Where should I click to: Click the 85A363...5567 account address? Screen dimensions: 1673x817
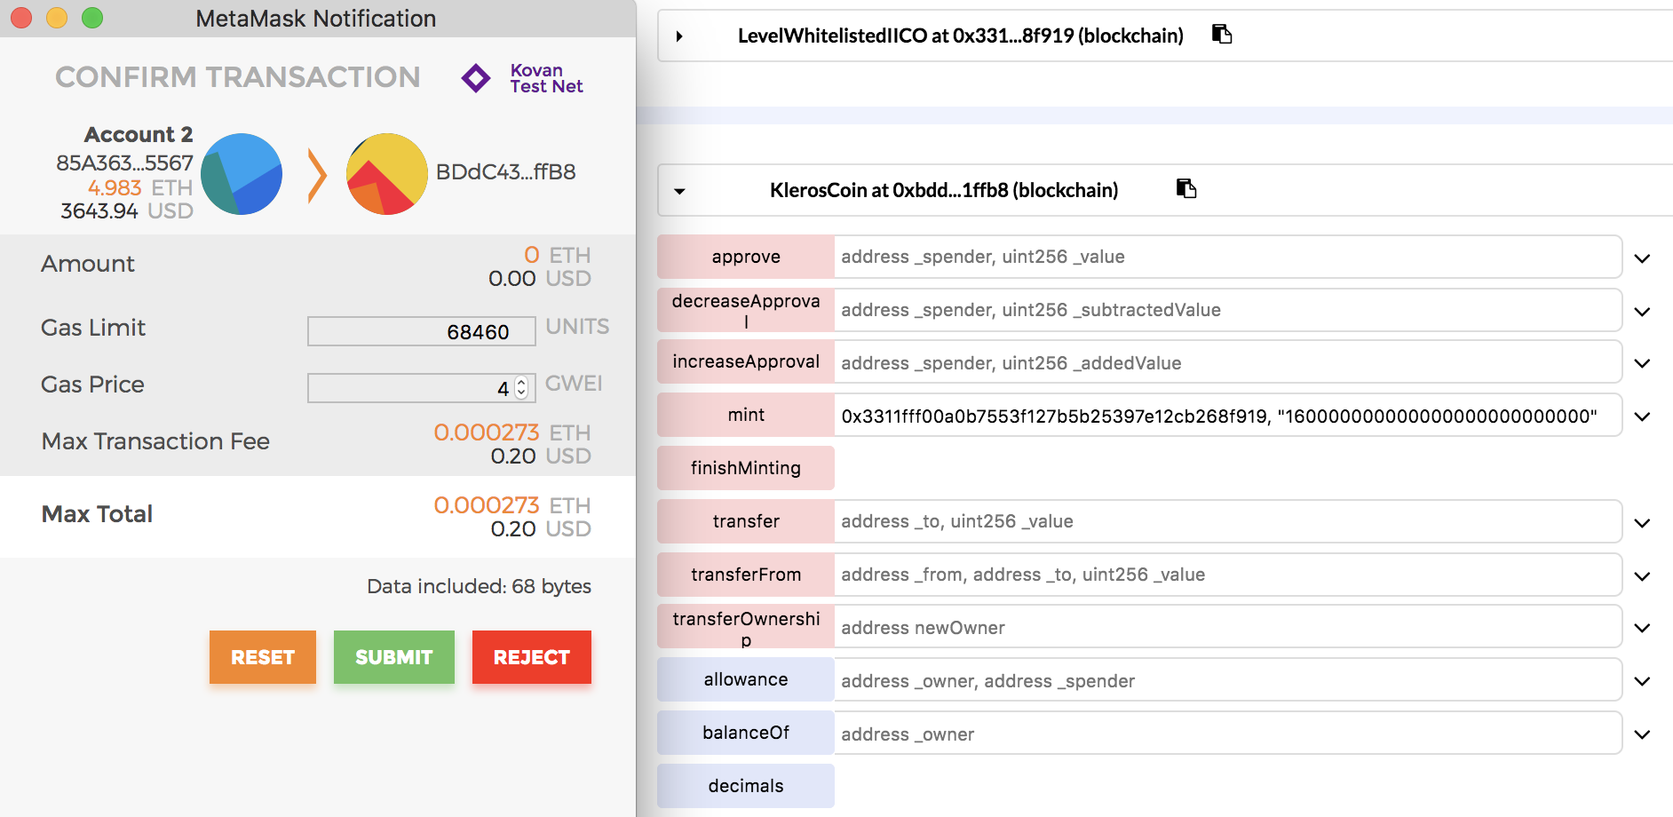pos(124,163)
